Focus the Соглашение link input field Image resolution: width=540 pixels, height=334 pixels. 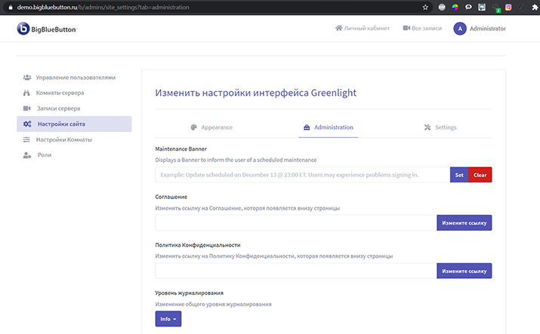coord(296,223)
